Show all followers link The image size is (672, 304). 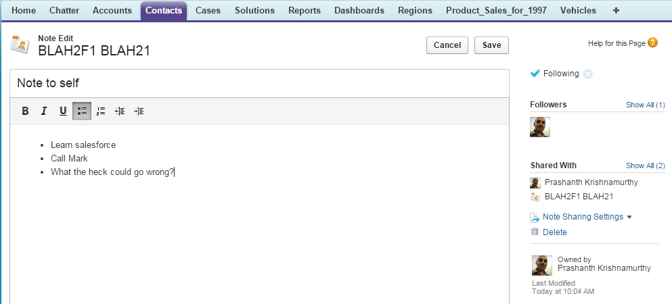pos(646,105)
